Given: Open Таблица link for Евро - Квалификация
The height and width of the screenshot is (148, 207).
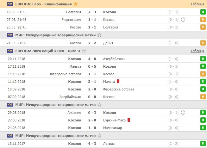Looking at the screenshot, I should pos(197,4).
